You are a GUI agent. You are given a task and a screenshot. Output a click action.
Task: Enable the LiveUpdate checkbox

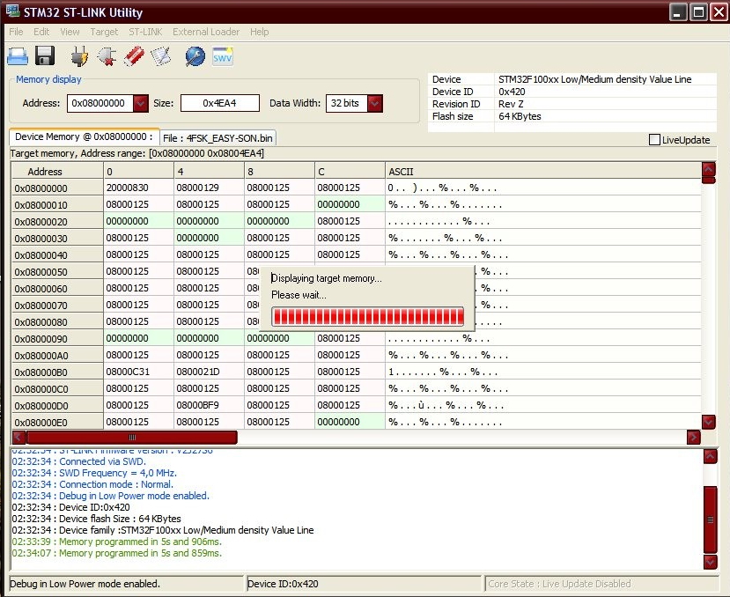point(654,140)
